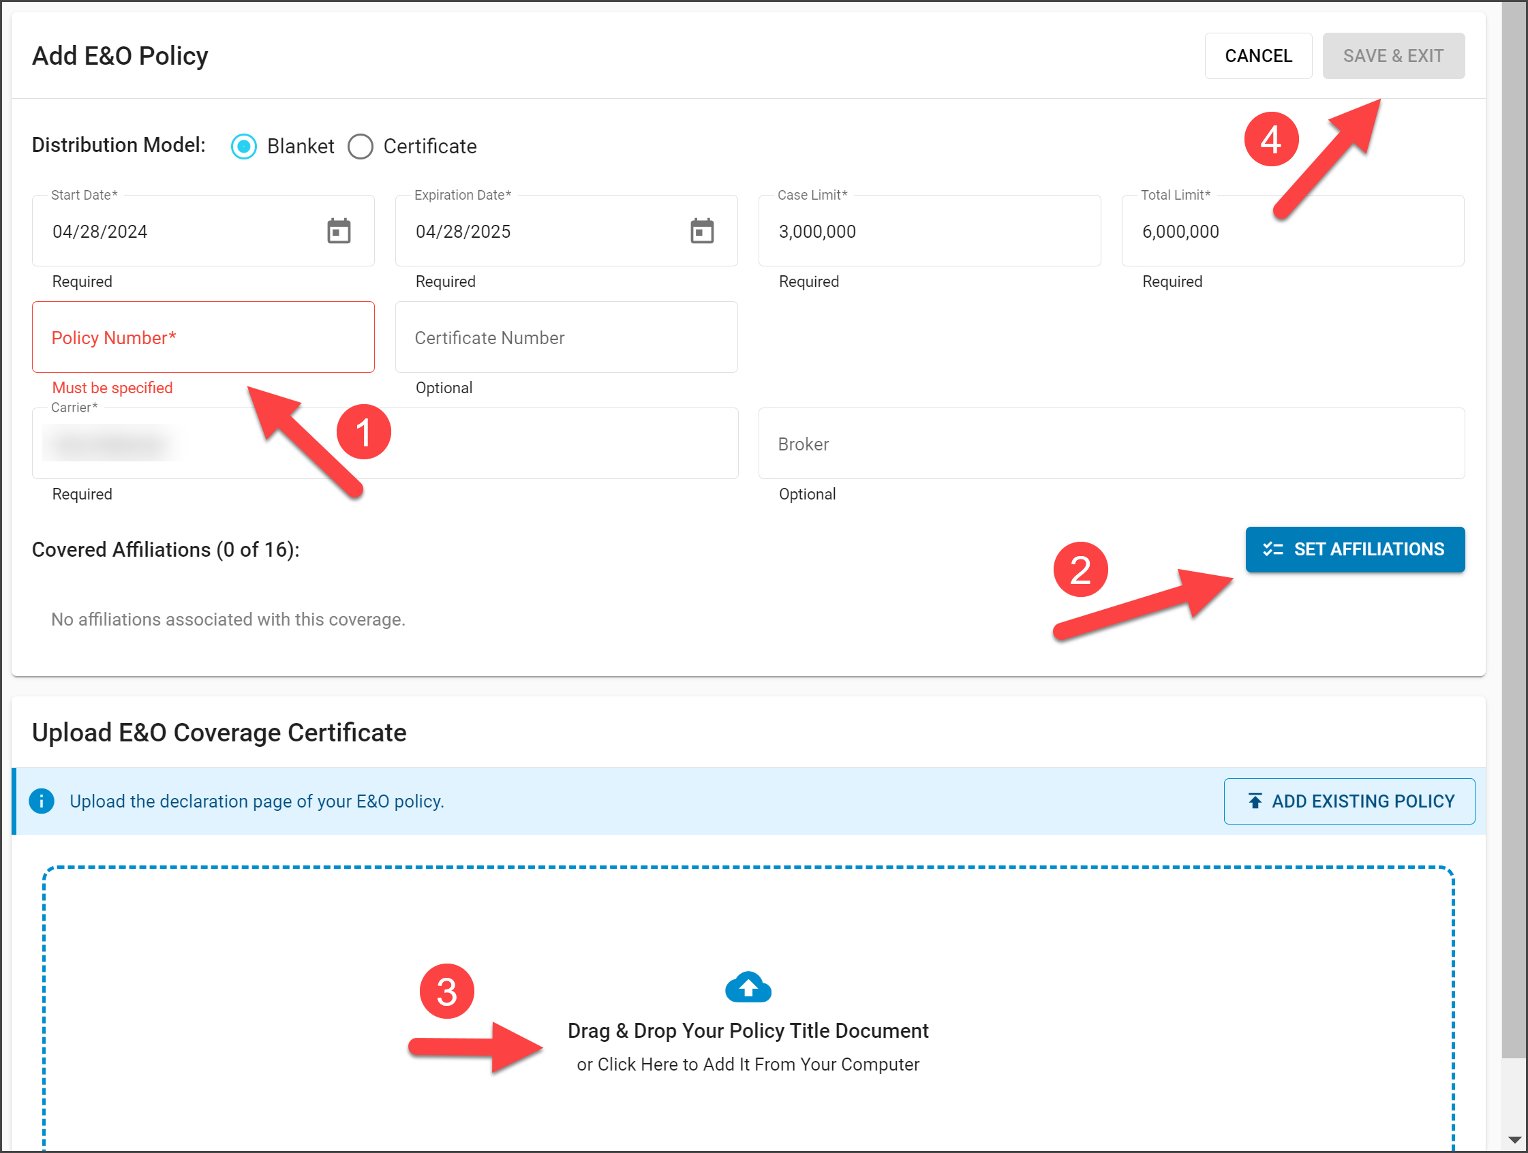Screen dimensions: 1528x1153
Task: Focus the Certificate Number field
Action: click(566, 337)
